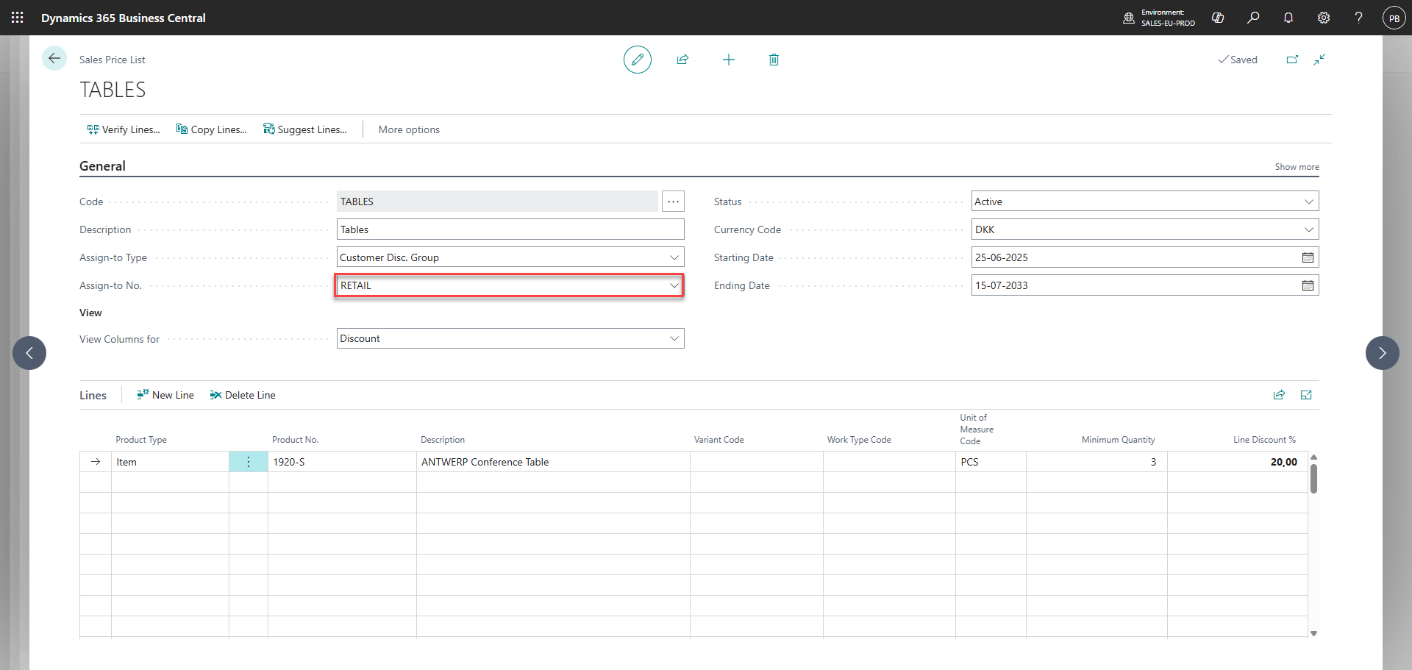Click Verify Lines action

coord(124,129)
